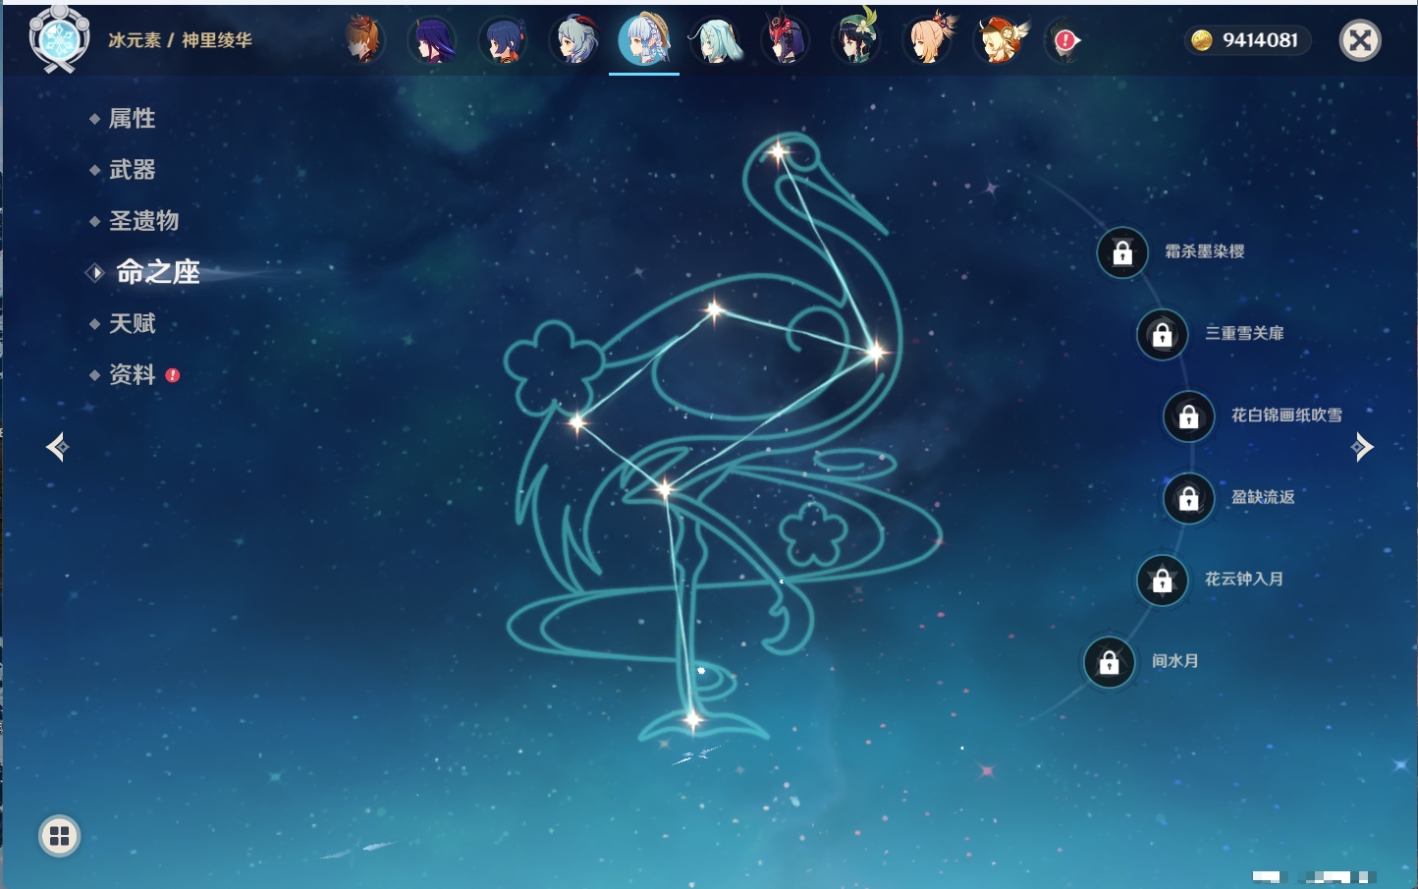View locked constellation 霜杀墨染樱
This screenshot has width=1418, height=889.
click(1122, 252)
